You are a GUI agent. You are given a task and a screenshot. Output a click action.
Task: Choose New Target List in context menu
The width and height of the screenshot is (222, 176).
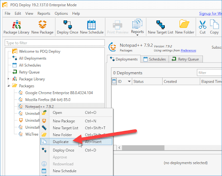pos(76,128)
